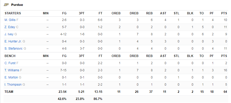Click T. Williams 16 points cell
Screen dimensions: 231x103
coord(225,70)
